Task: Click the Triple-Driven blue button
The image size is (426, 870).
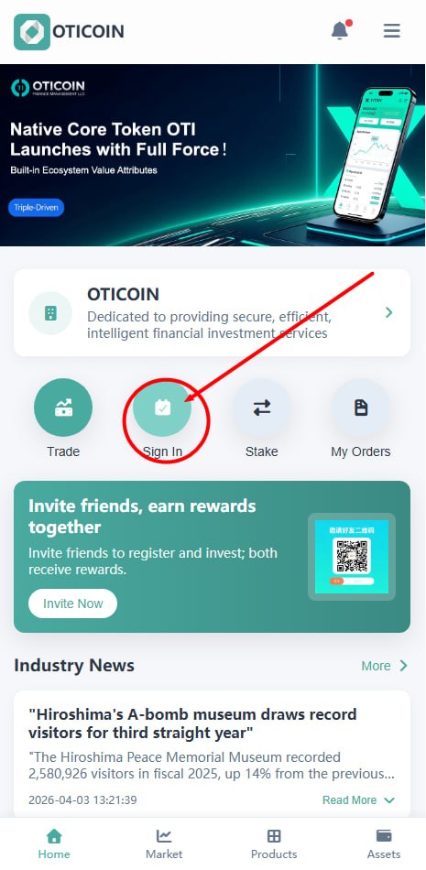Action: click(x=36, y=208)
